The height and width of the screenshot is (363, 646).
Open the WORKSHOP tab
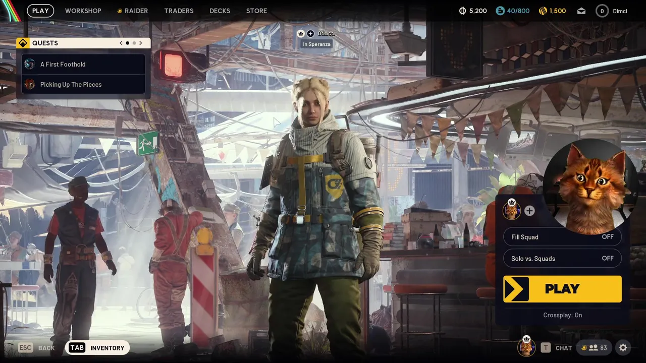coord(83,11)
